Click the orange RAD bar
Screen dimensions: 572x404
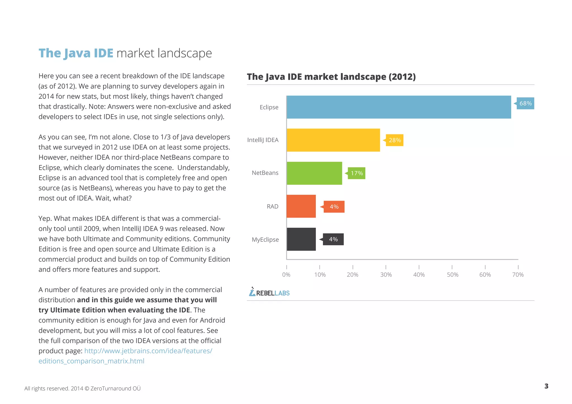[x=301, y=206]
